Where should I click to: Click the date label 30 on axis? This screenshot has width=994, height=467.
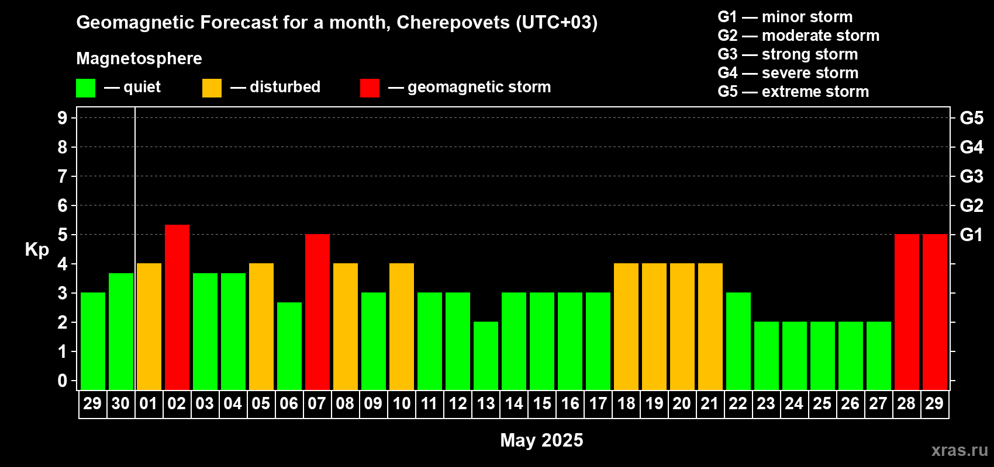tap(120, 403)
